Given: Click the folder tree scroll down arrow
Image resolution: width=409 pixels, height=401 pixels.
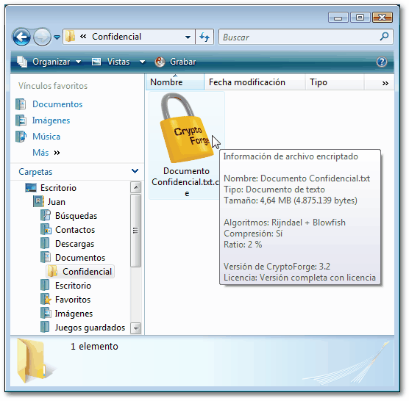Looking at the screenshot, I should pos(135,328).
